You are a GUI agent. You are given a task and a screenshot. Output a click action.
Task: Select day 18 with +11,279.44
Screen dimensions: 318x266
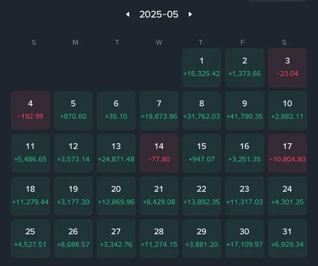click(x=30, y=196)
